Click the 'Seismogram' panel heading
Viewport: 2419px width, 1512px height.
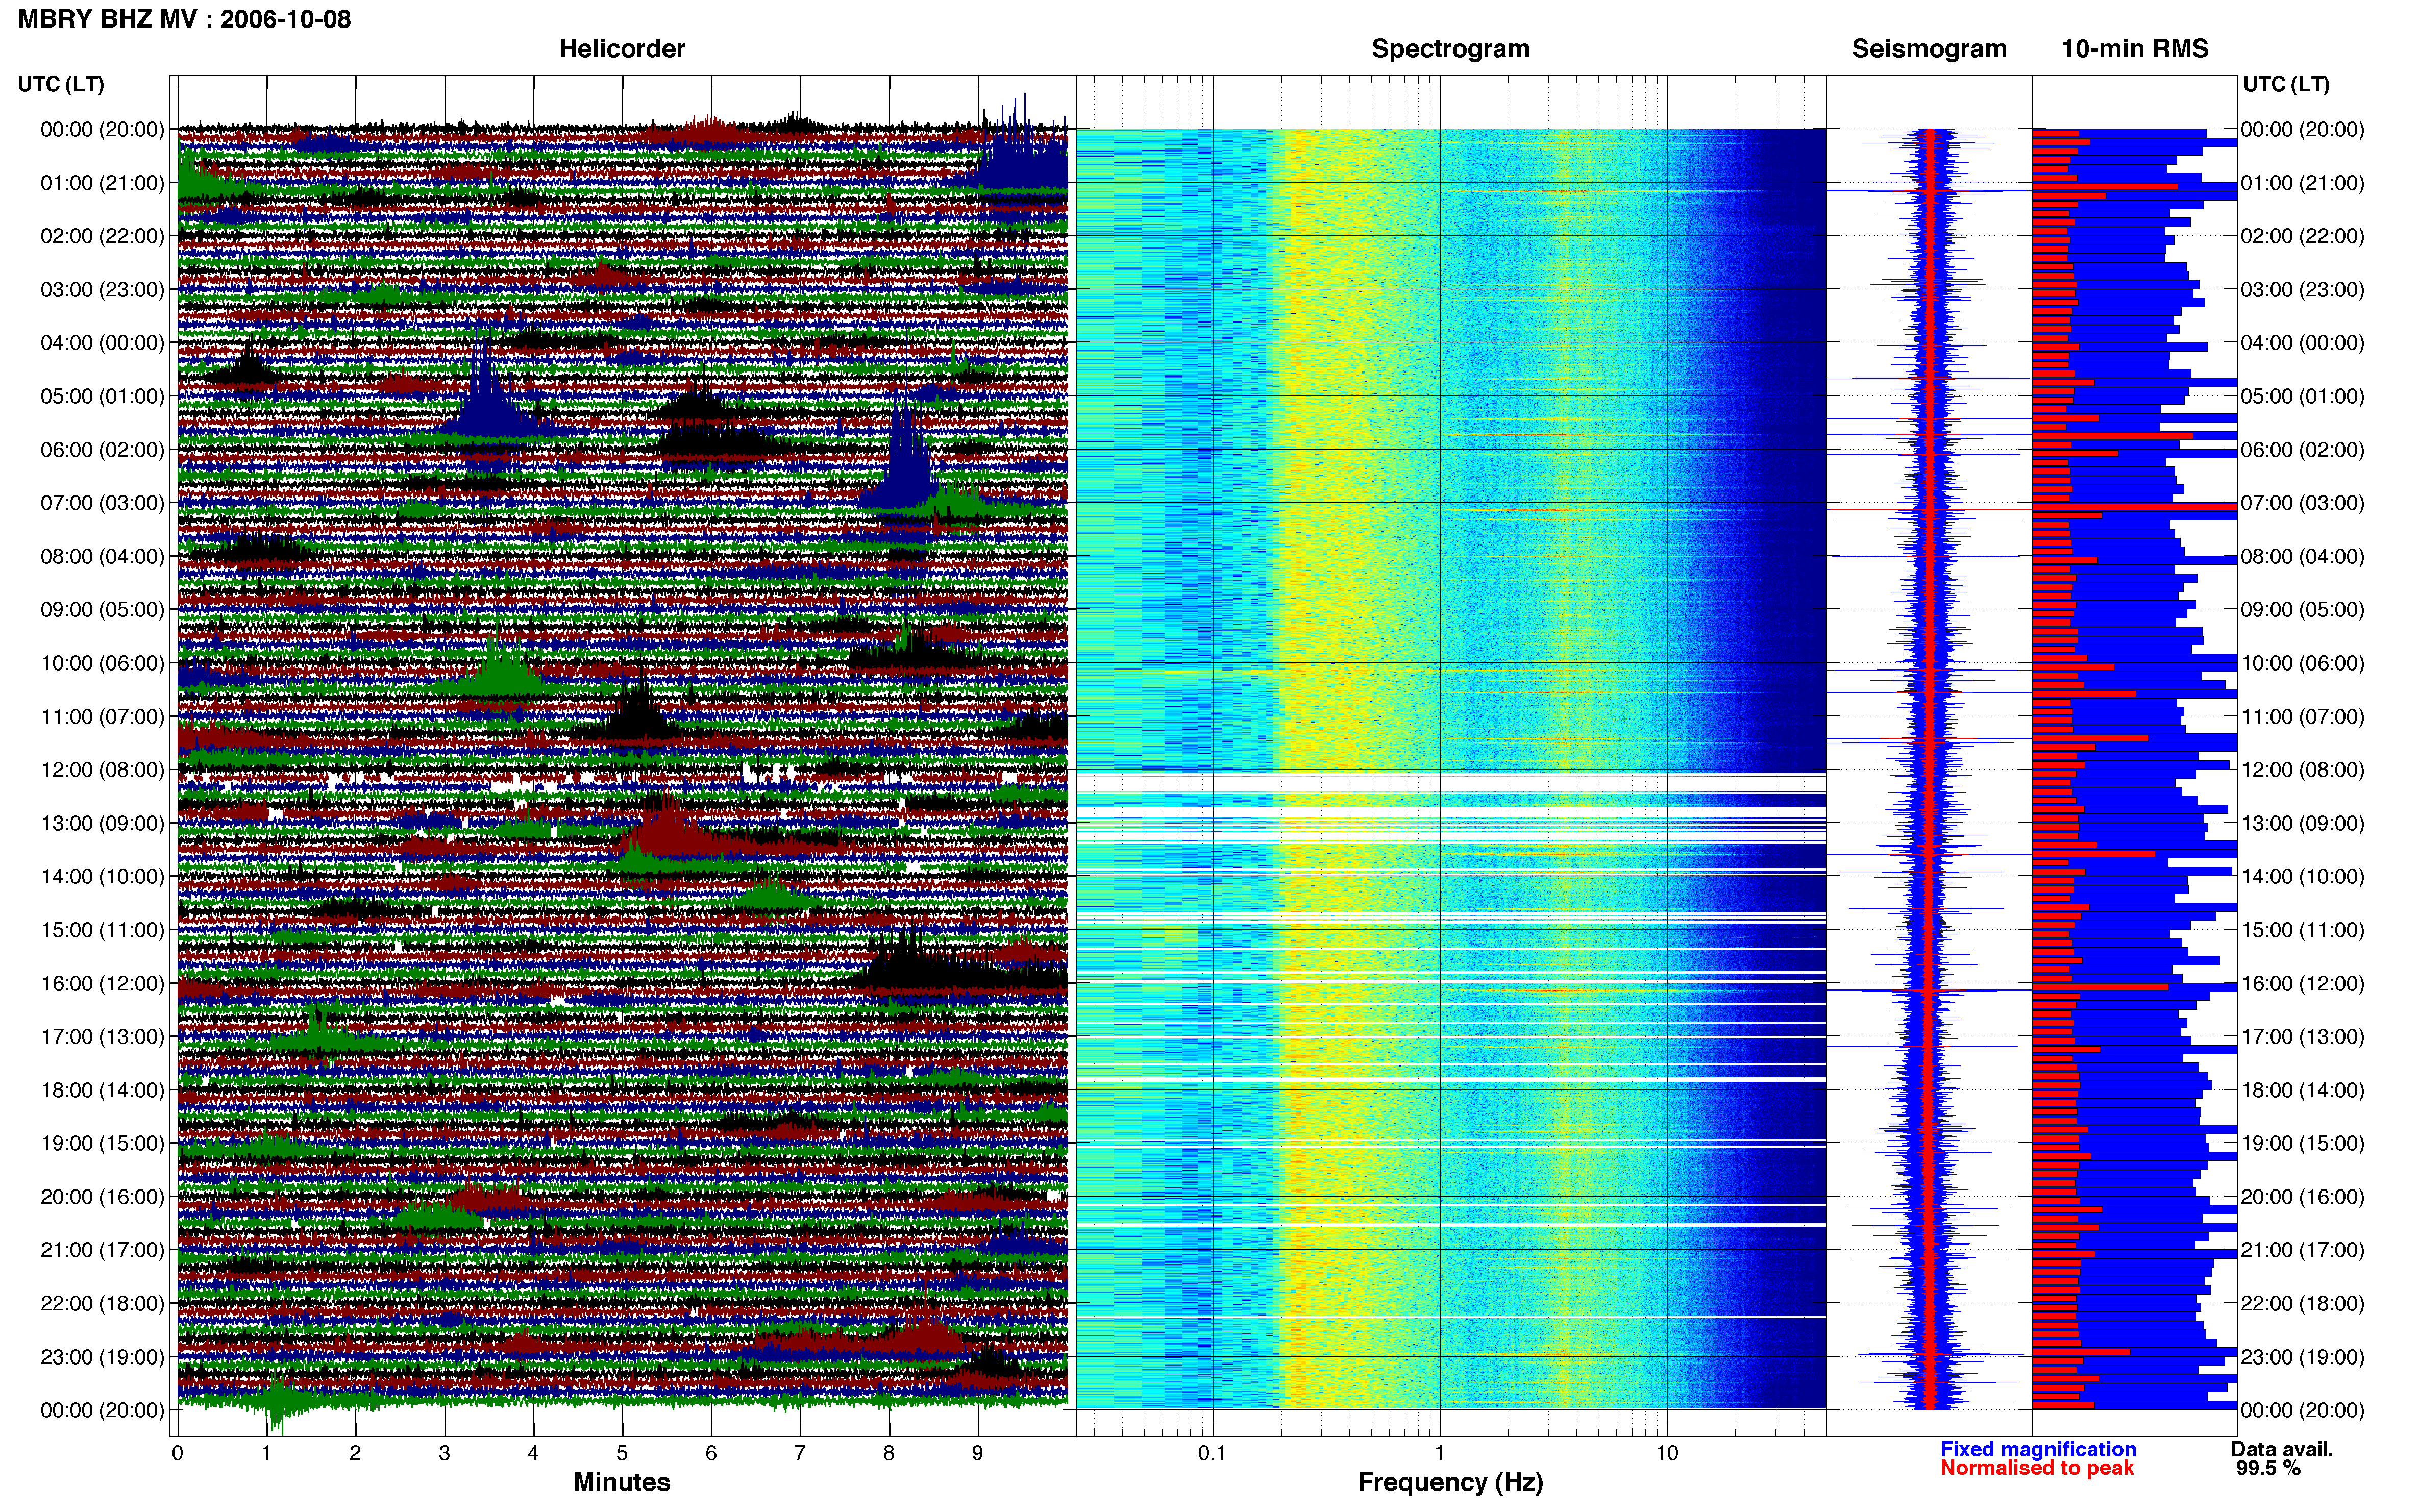[1929, 48]
